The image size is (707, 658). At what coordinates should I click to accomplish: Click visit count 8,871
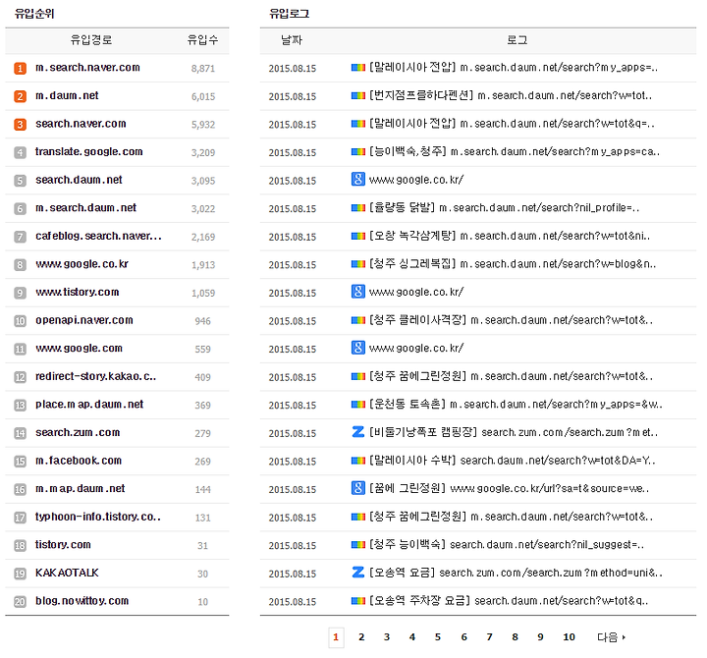click(x=203, y=69)
